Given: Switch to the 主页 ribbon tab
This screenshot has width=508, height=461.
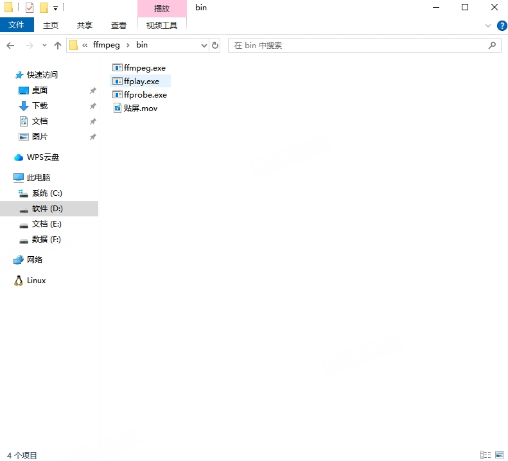Looking at the screenshot, I should pyautogui.click(x=51, y=25).
